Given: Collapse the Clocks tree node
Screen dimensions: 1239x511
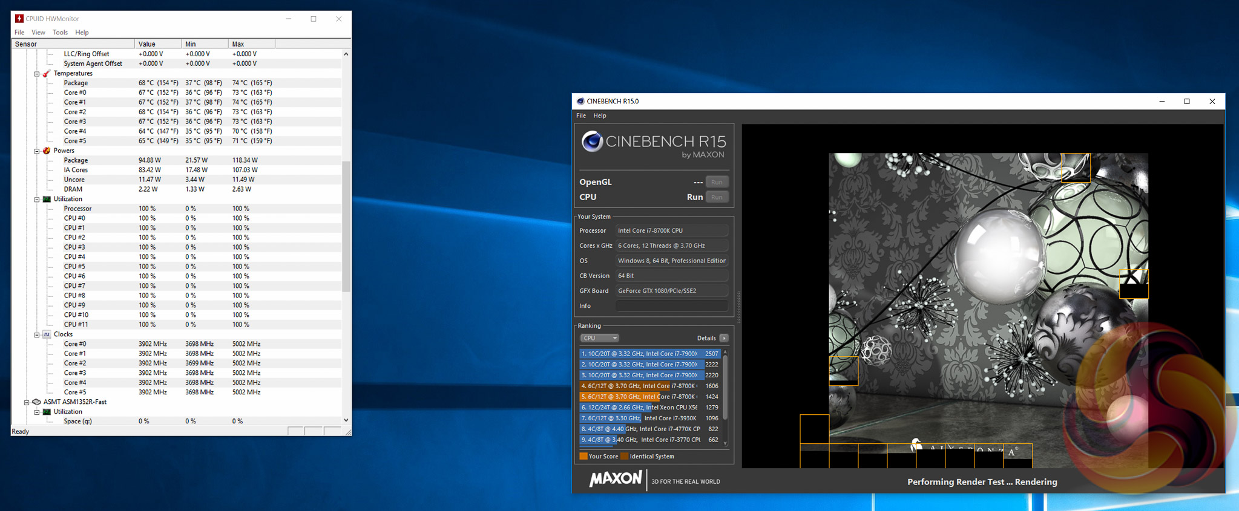Looking at the screenshot, I should (x=37, y=335).
